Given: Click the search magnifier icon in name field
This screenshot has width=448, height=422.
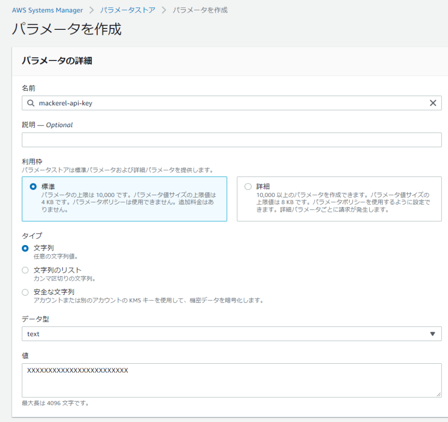Looking at the screenshot, I should [31, 103].
